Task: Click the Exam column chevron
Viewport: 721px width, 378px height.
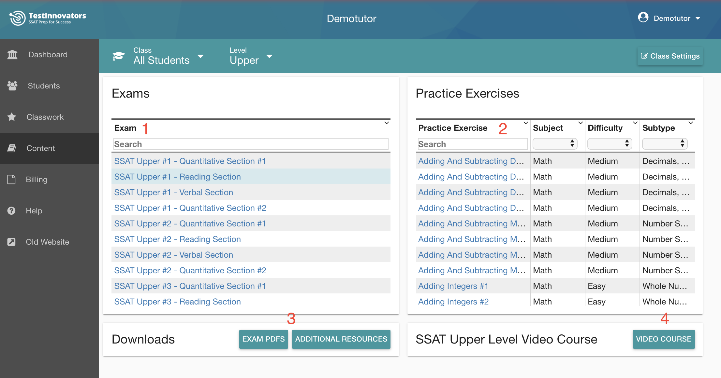Action: 387,123
